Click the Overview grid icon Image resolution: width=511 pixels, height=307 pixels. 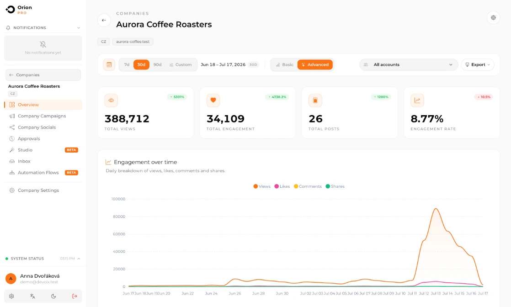point(12,105)
